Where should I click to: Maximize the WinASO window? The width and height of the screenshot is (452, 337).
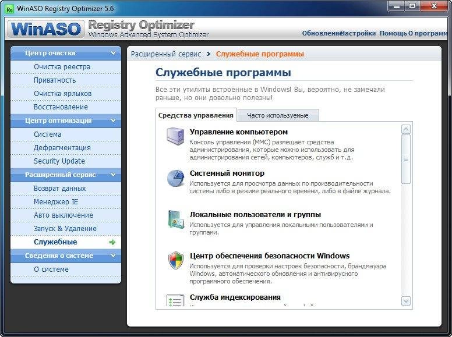click(x=412, y=6)
